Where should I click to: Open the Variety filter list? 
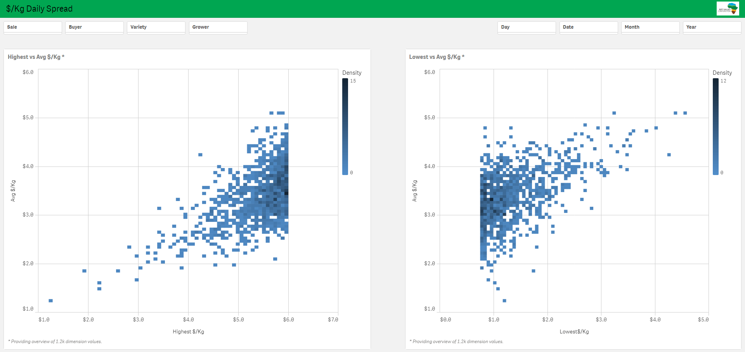point(156,27)
